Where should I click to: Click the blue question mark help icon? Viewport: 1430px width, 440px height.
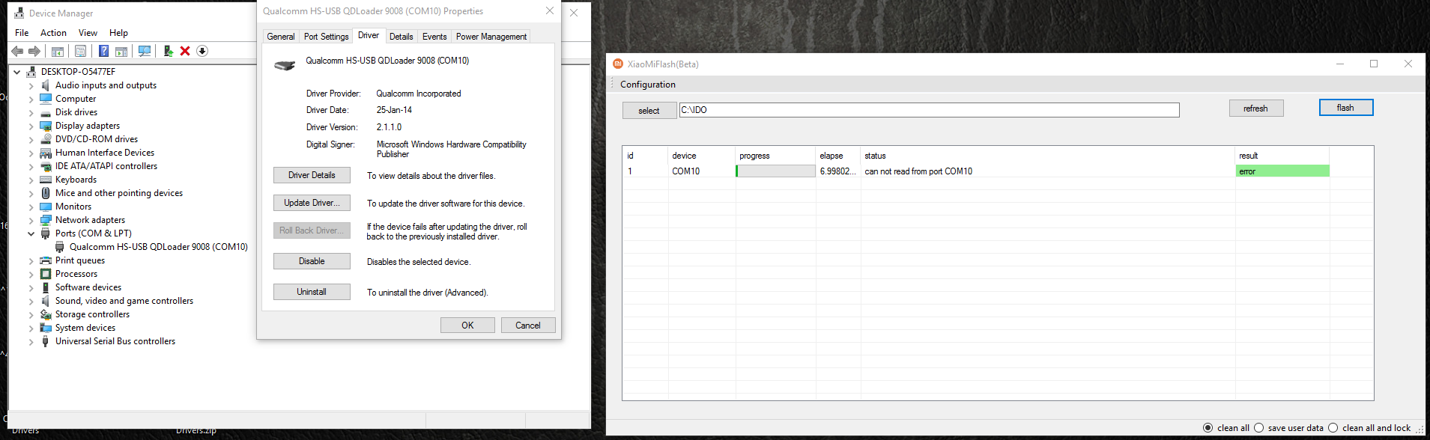click(103, 51)
